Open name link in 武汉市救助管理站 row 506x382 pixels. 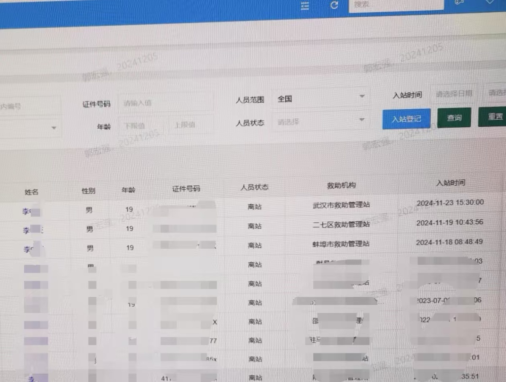(x=27, y=211)
